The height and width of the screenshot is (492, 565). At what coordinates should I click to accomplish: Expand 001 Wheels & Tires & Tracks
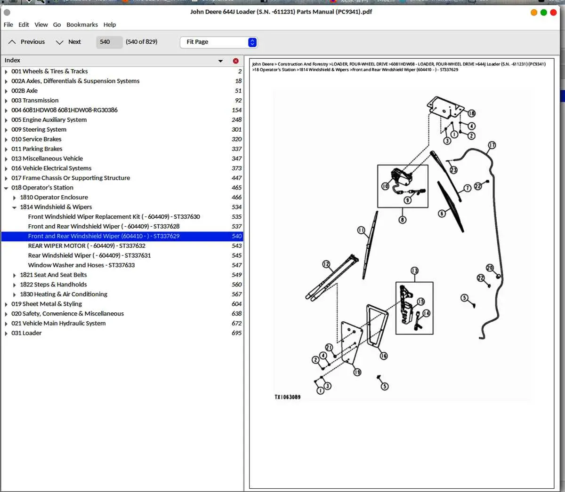(x=6, y=71)
